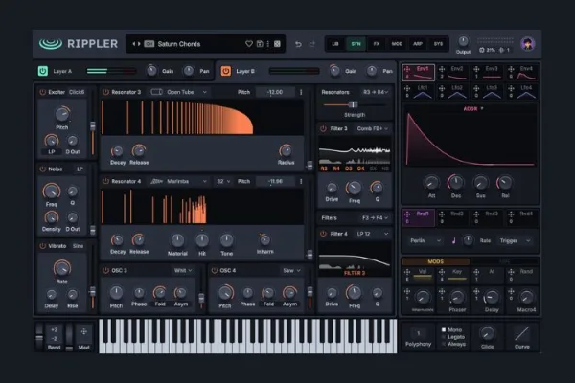Viewport: 575px width, 383px height.
Task: Open the 32 partials dropdown
Action: tap(223, 181)
